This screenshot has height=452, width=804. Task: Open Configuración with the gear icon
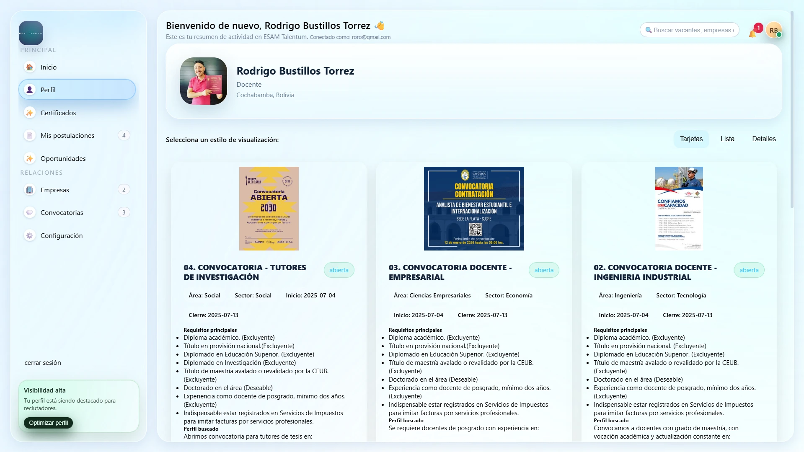point(29,235)
